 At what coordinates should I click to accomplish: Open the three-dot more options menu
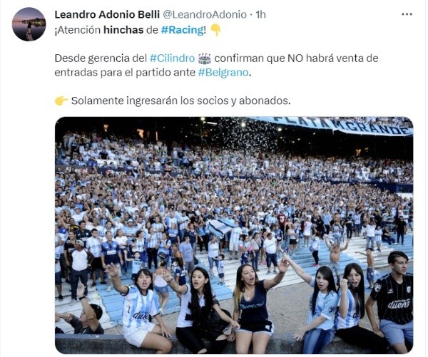[407, 14]
